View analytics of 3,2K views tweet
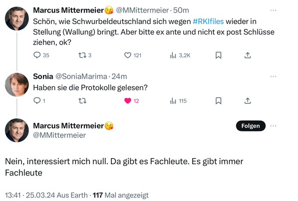Screen dimensions: 298x201 point(173,55)
